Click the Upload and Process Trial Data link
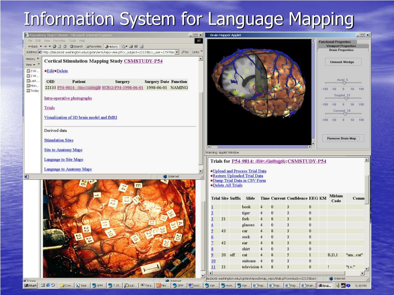 (x=239, y=171)
